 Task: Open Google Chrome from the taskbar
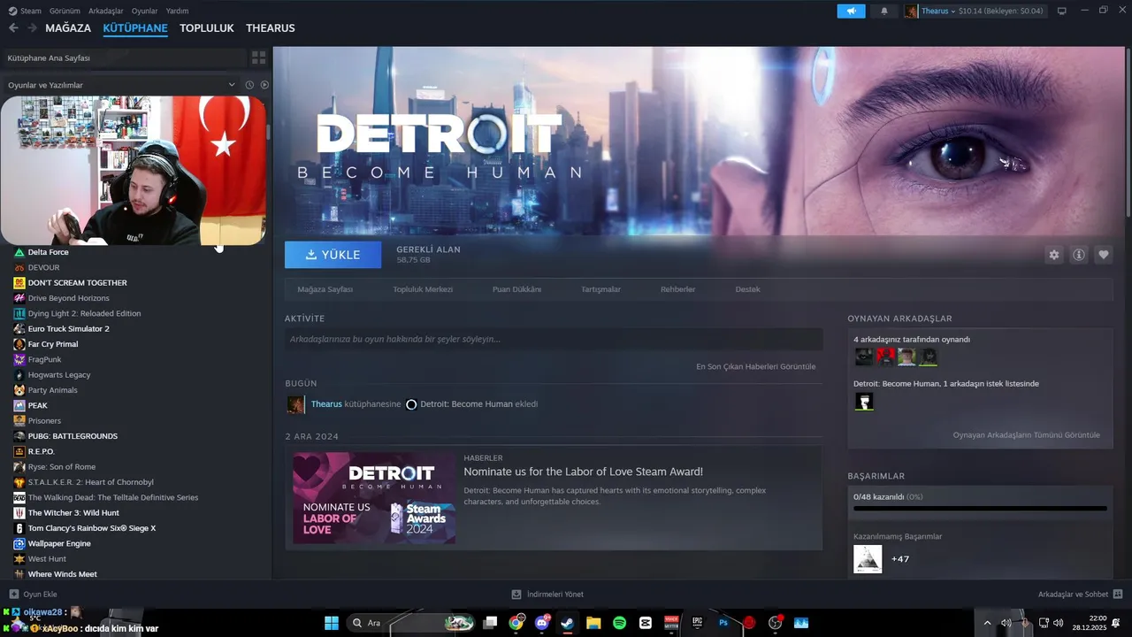point(516,623)
